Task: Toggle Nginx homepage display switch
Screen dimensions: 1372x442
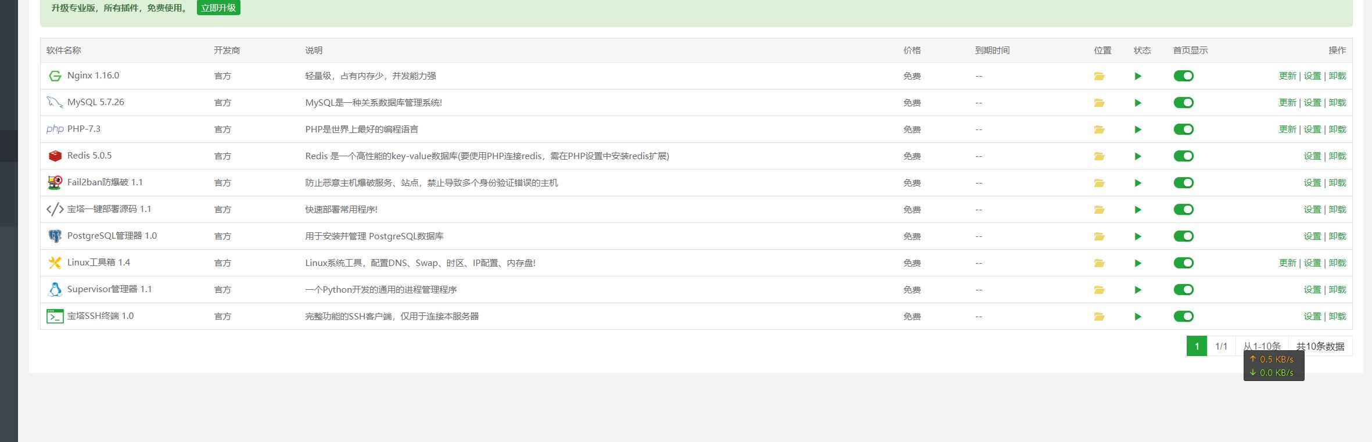Action: (x=1183, y=76)
